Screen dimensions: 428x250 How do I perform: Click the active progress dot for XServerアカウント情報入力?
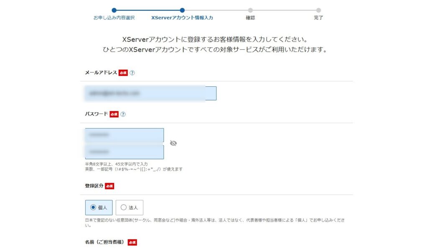[182, 10]
